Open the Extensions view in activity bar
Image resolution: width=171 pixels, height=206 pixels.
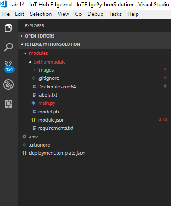pos(9,103)
